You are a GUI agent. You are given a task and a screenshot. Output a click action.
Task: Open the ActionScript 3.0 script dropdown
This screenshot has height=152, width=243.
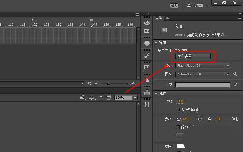[203, 74]
